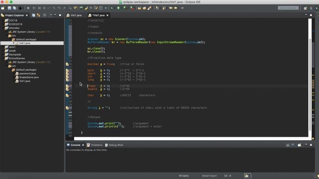
Task: Click the System.out.println code line
Action: pos(106,126)
